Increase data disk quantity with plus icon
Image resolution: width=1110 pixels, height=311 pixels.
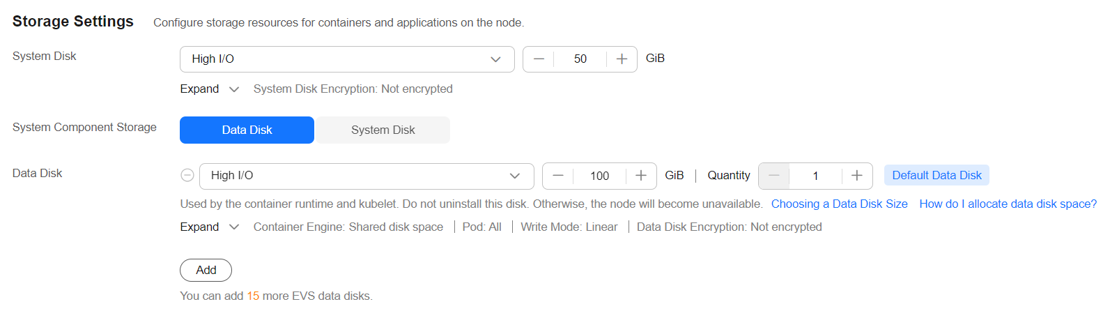pos(857,176)
